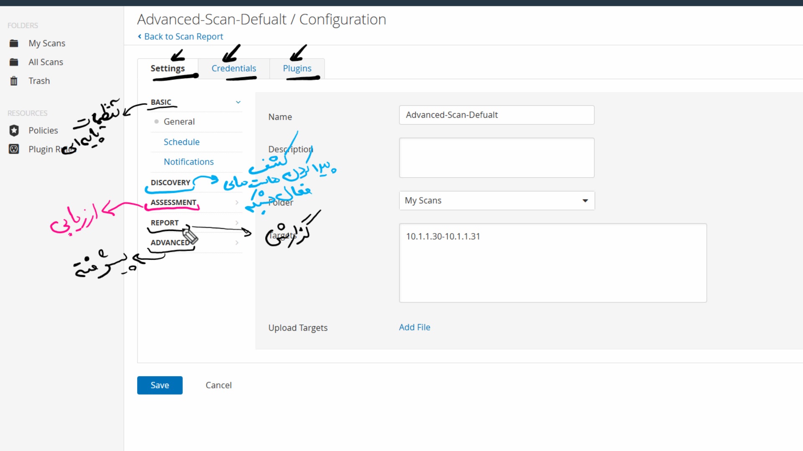Click Add File to upload targets
Image resolution: width=803 pixels, height=451 pixels.
414,327
